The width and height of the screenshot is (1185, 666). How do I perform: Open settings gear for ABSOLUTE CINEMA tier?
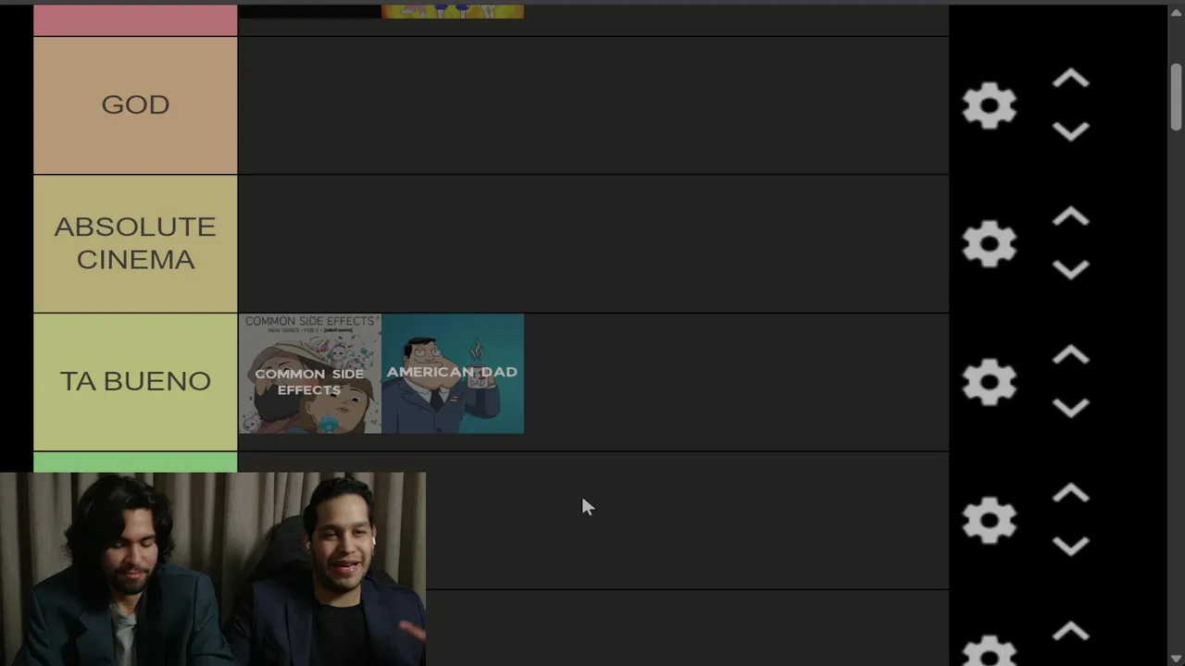pos(990,244)
